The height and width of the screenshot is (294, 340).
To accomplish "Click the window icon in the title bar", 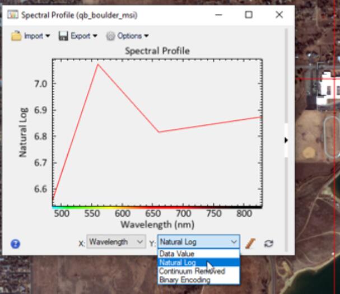I will [12, 15].
